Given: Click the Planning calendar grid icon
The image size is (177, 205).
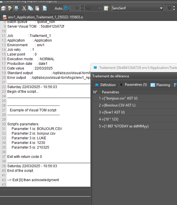Looking at the screenshot, I should tap(153, 85).
